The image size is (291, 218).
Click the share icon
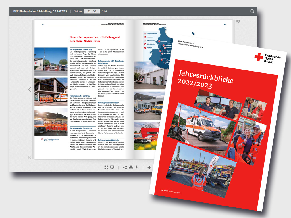pos(125,167)
